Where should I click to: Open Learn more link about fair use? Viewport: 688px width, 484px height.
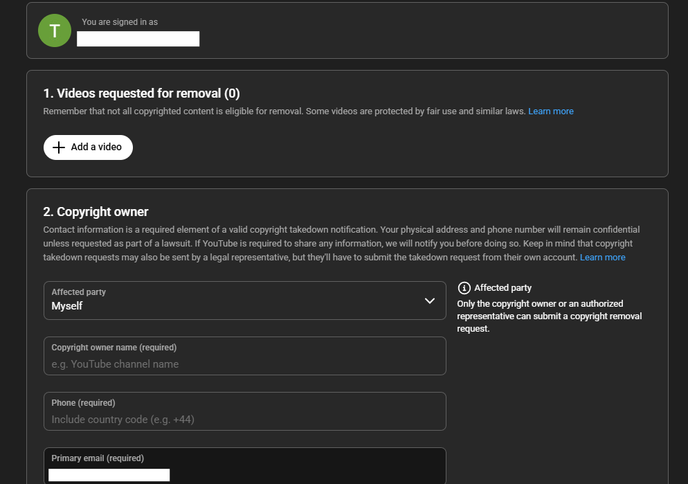coord(550,111)
